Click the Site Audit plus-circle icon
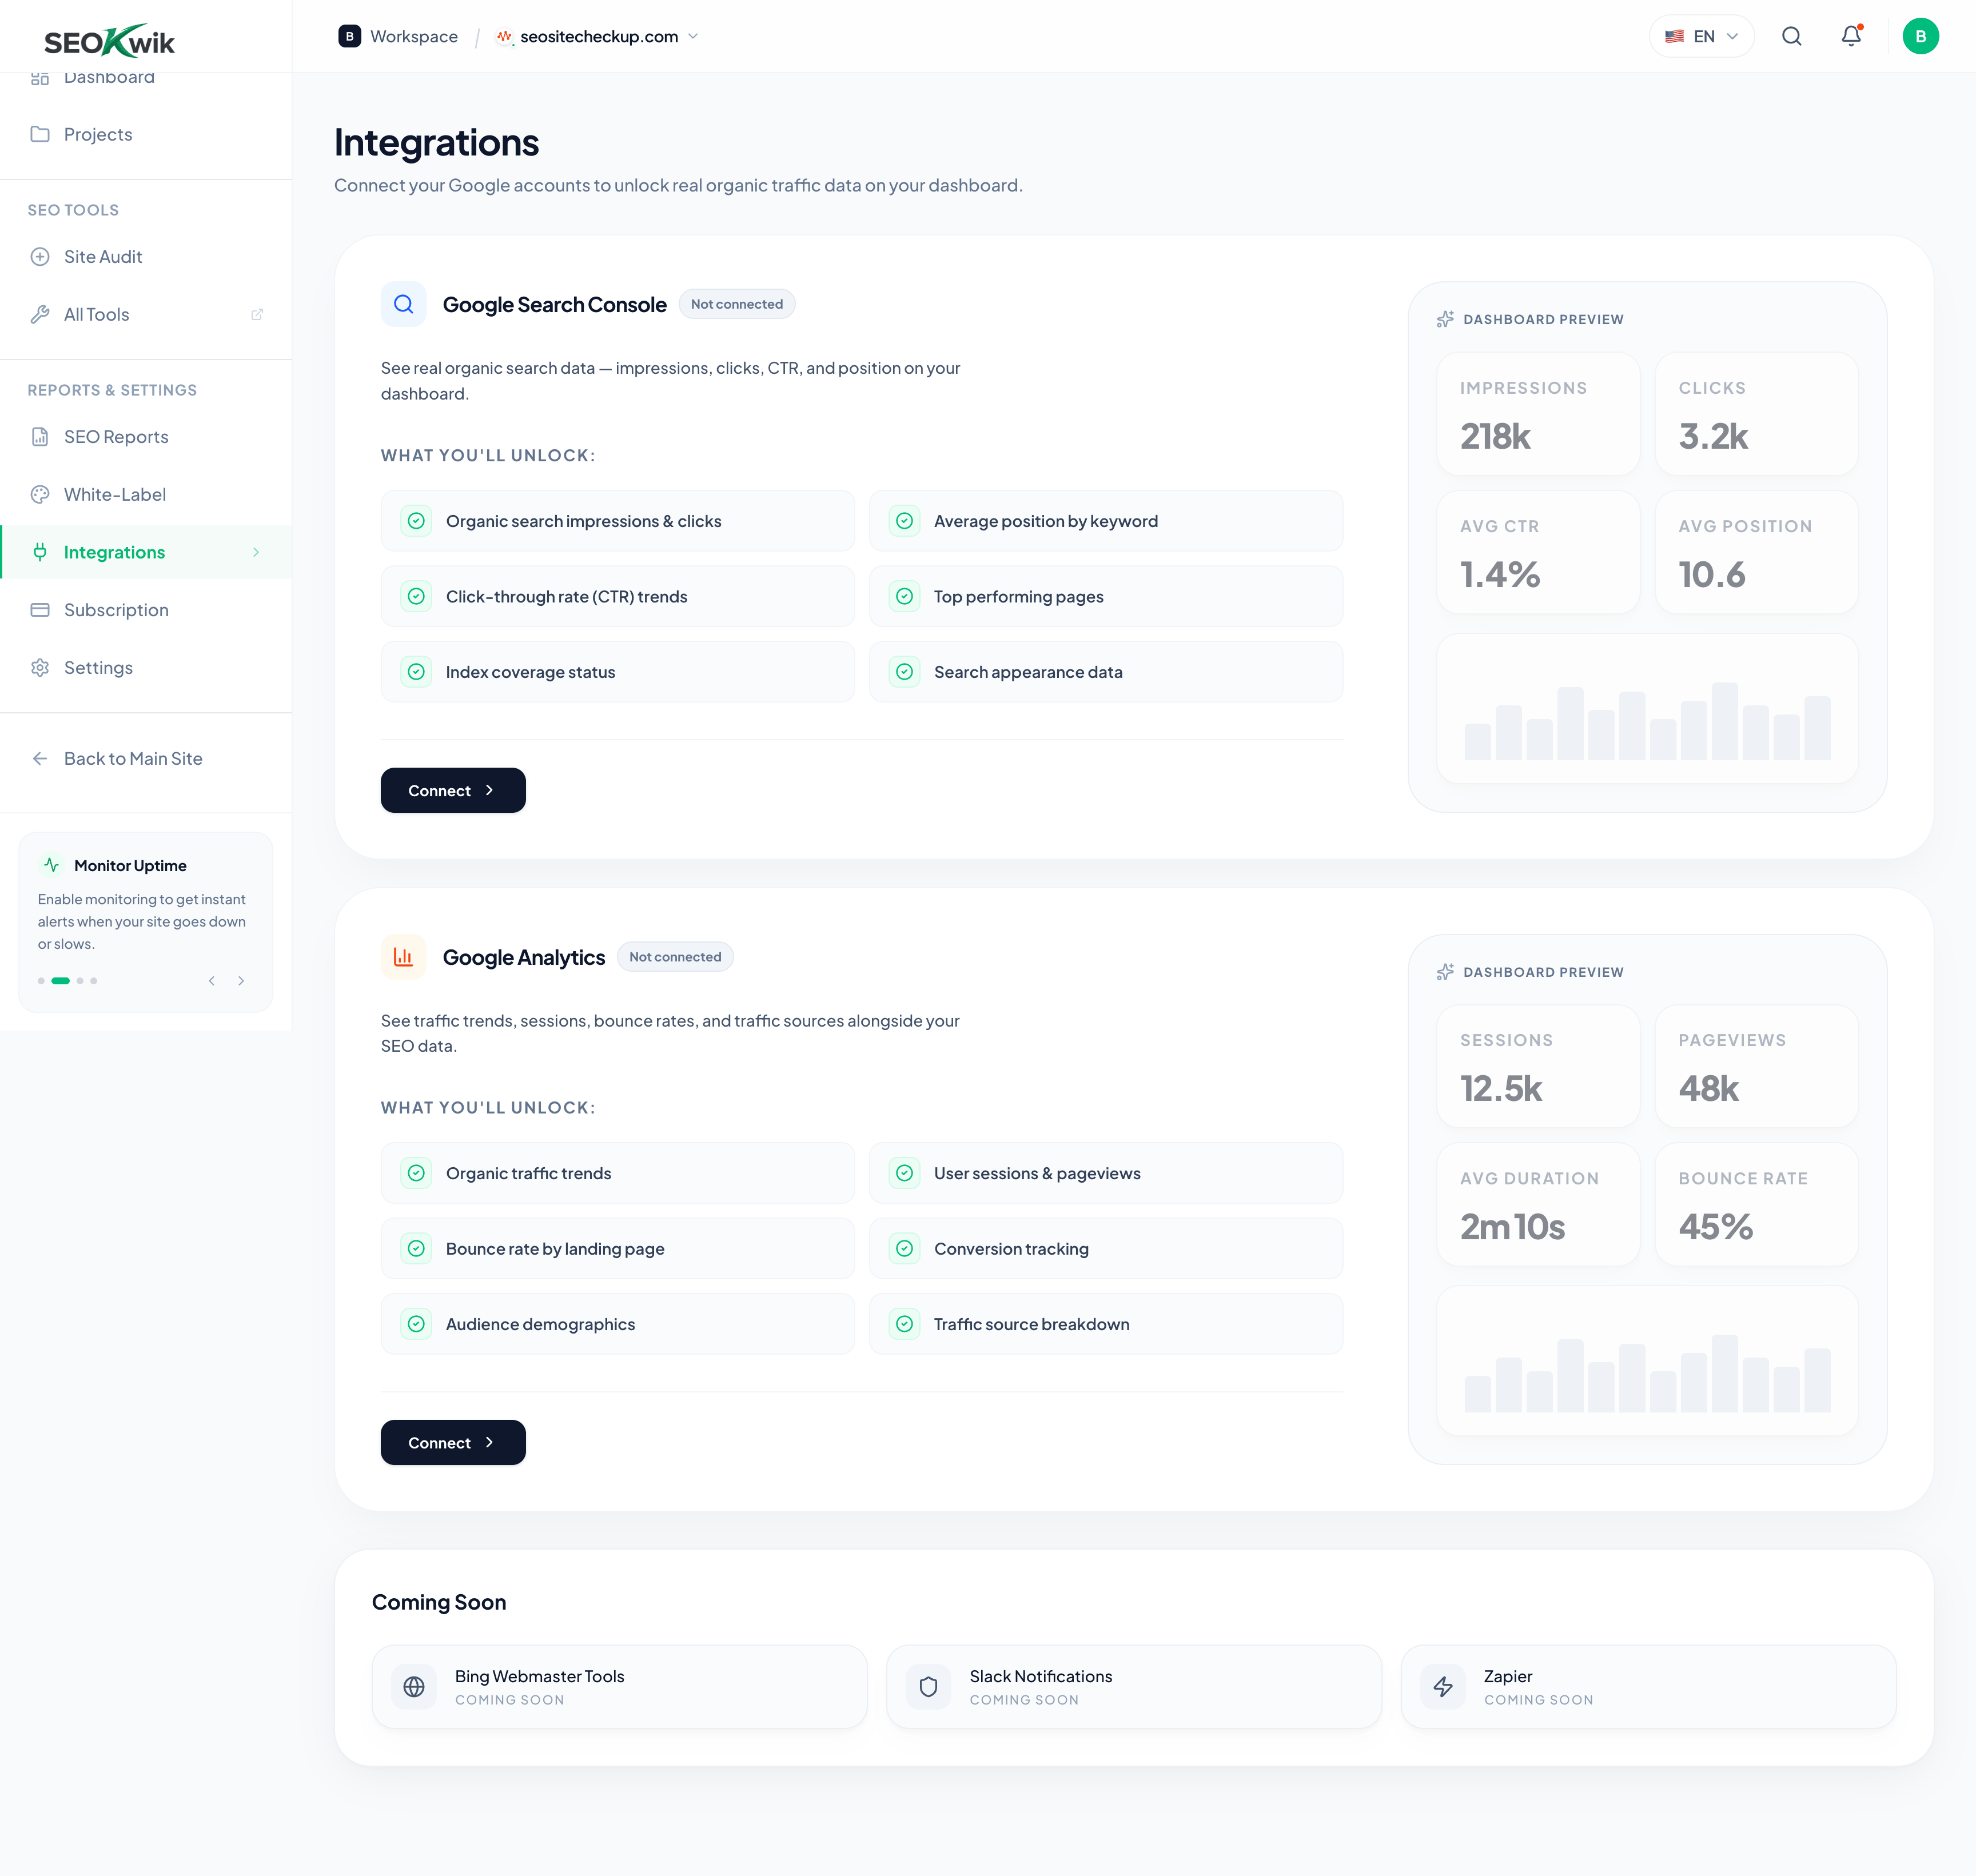 40,257
